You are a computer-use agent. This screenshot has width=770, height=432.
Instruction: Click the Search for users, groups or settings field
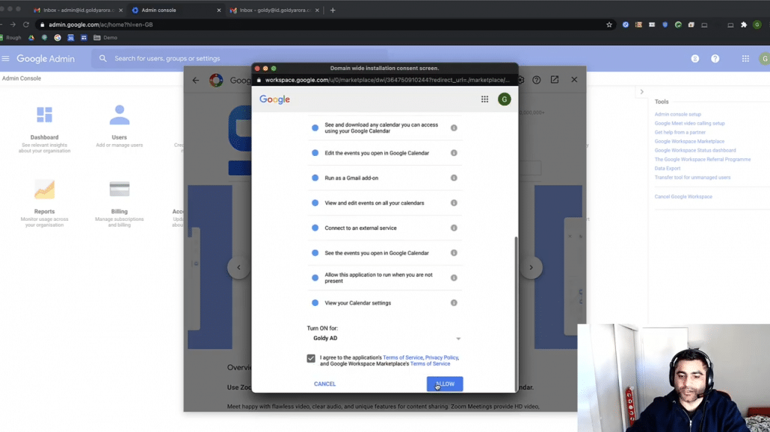[239, 58]
